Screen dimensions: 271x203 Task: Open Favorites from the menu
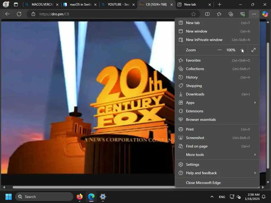(217, 61)
